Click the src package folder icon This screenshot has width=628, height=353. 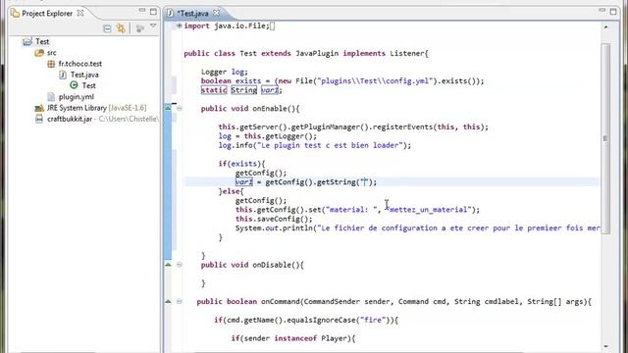[39, 53]
